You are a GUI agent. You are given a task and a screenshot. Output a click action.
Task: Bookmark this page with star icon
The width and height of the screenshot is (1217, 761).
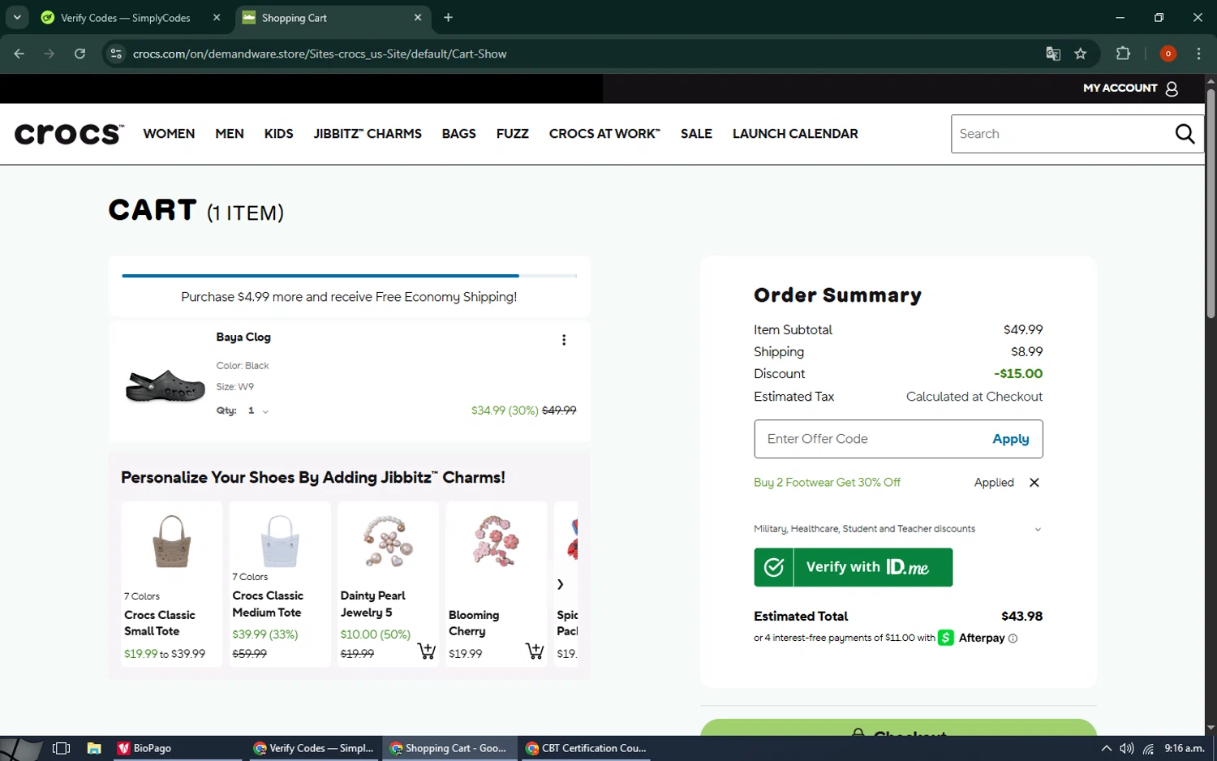1080,54
